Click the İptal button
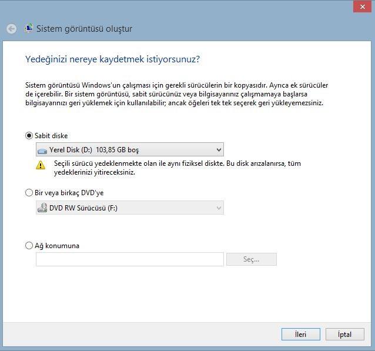 [x=344, y=334]
